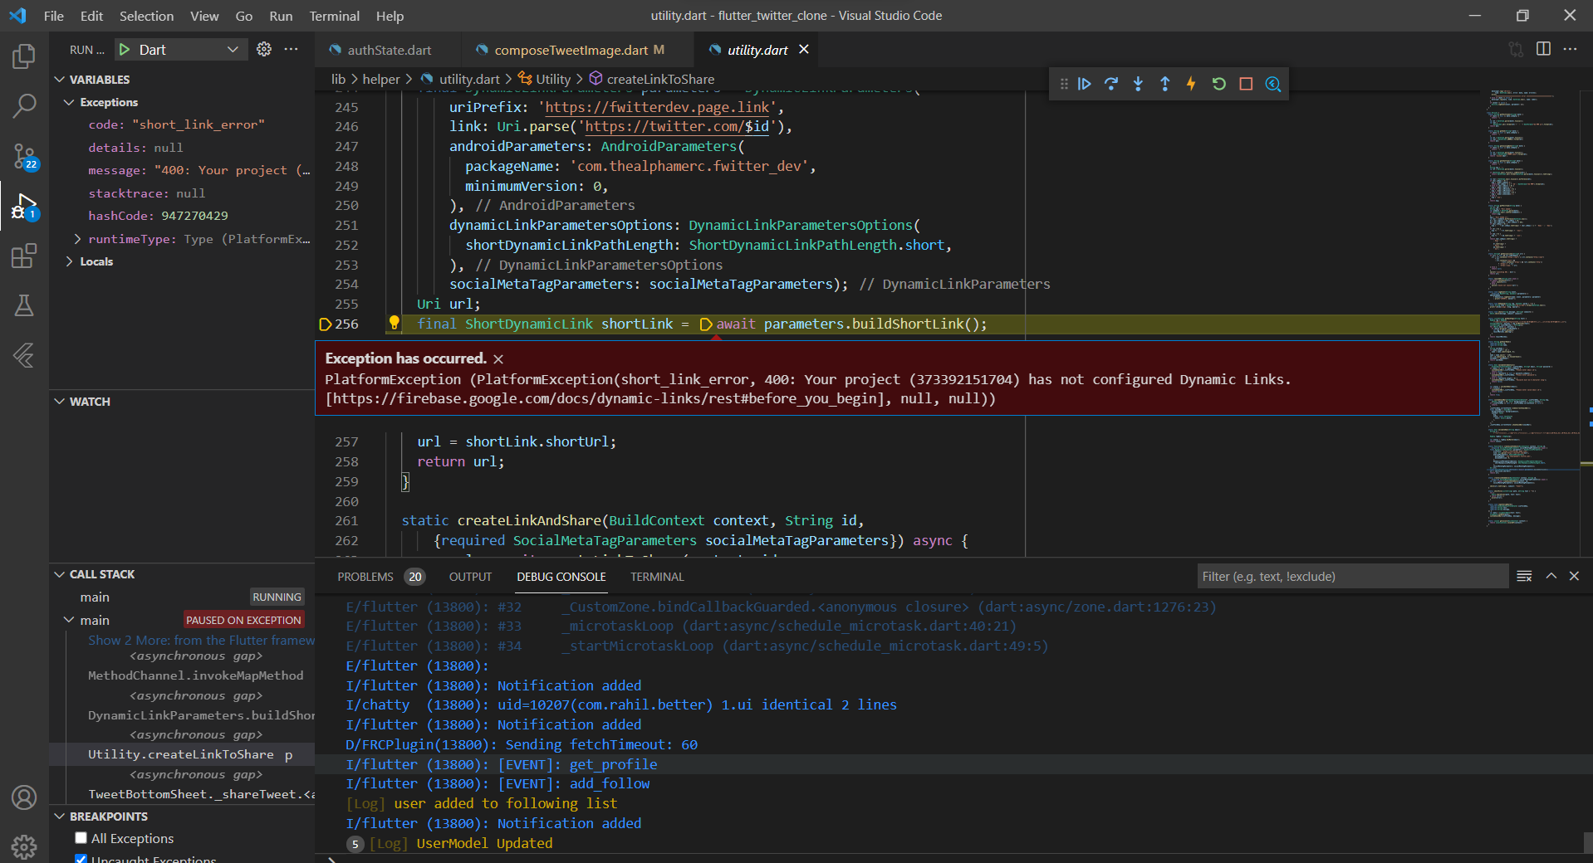Select Utility.createLinkToShare stack frame

181,754
